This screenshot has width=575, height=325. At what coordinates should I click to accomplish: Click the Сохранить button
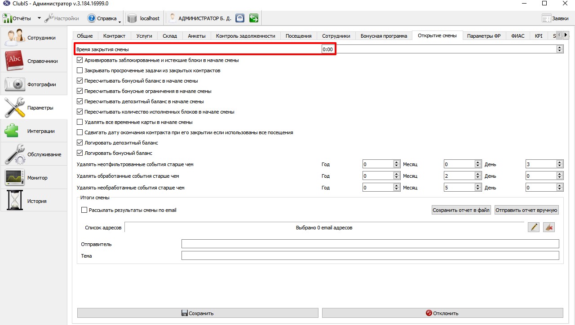(198, 313)
